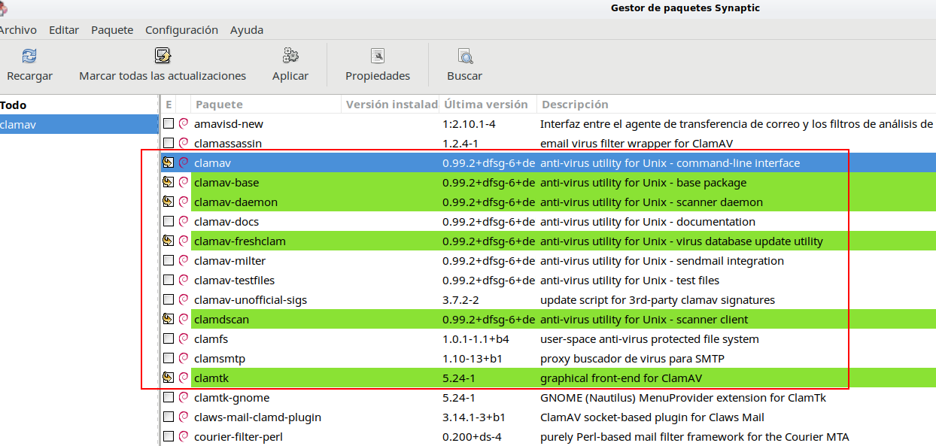Screen dimensions: 936x446
Task: Click the Debian swirl icon for clamfs
Action: 184,338
